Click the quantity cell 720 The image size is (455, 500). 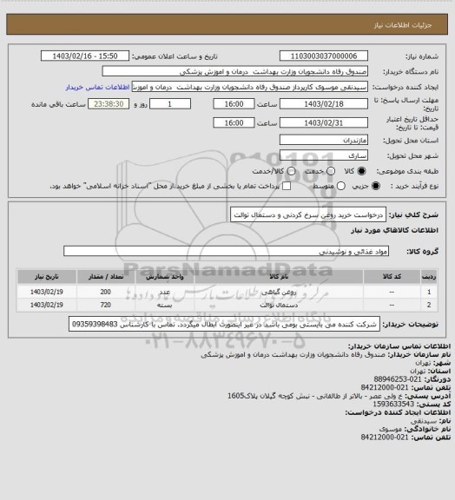(106, 306)
